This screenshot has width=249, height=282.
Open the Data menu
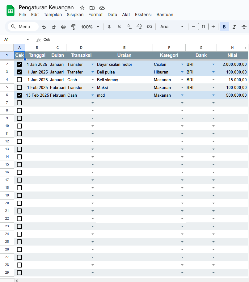(x=112, y=15)
